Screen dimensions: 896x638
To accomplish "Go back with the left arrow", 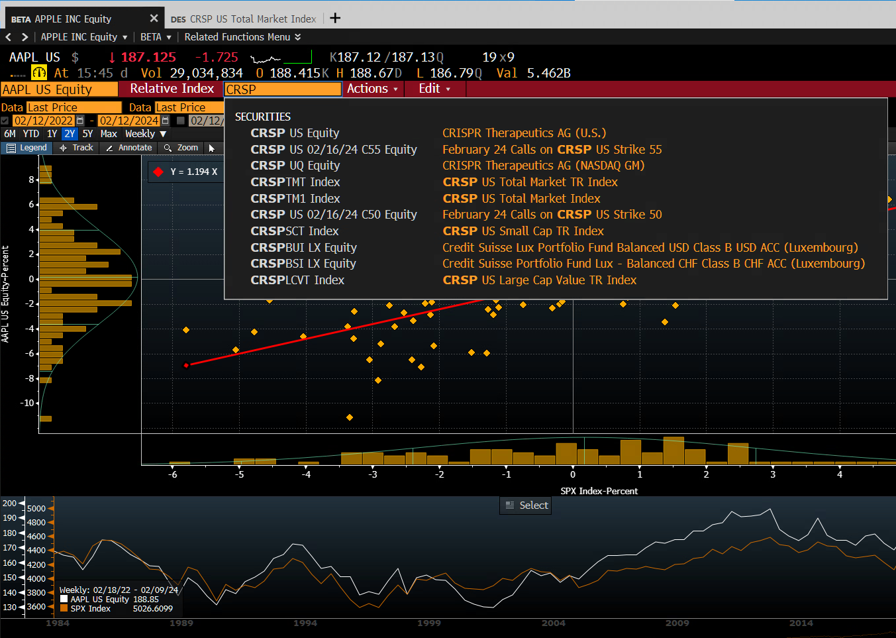I will click(x=9, y=37).
